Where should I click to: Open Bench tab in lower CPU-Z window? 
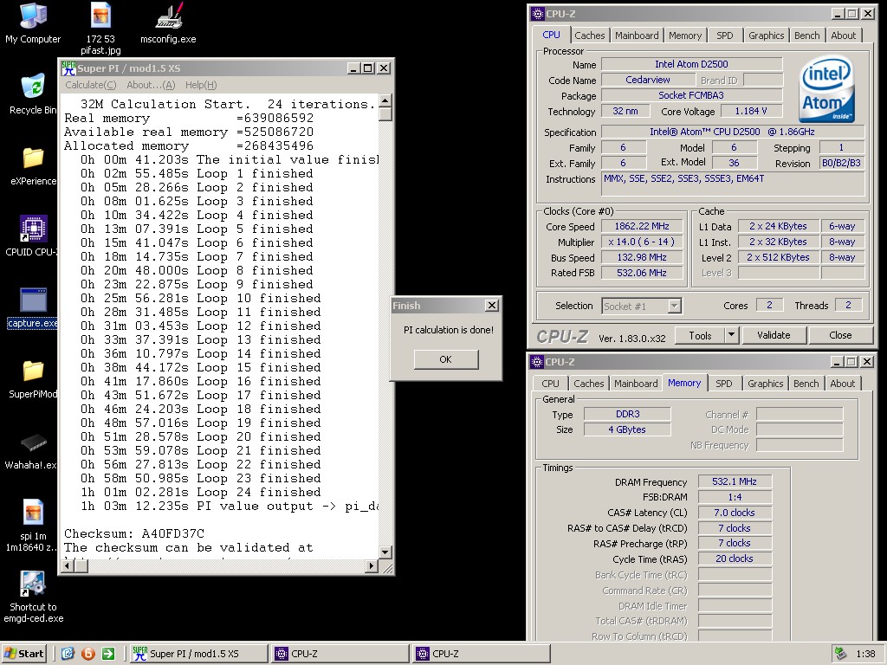coord(806,384)
